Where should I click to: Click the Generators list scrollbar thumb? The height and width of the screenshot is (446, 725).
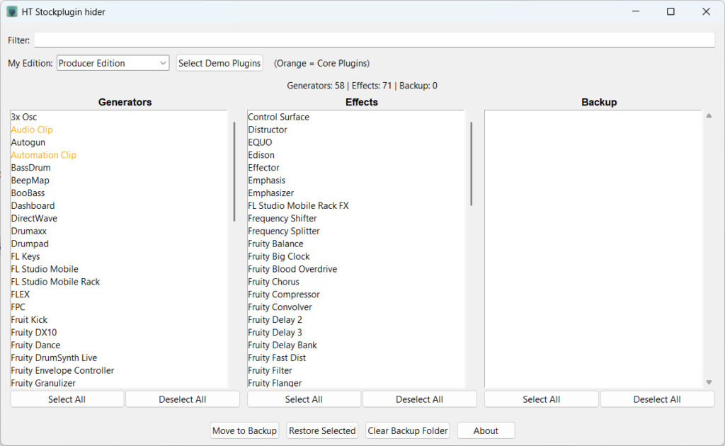[234, 171]
